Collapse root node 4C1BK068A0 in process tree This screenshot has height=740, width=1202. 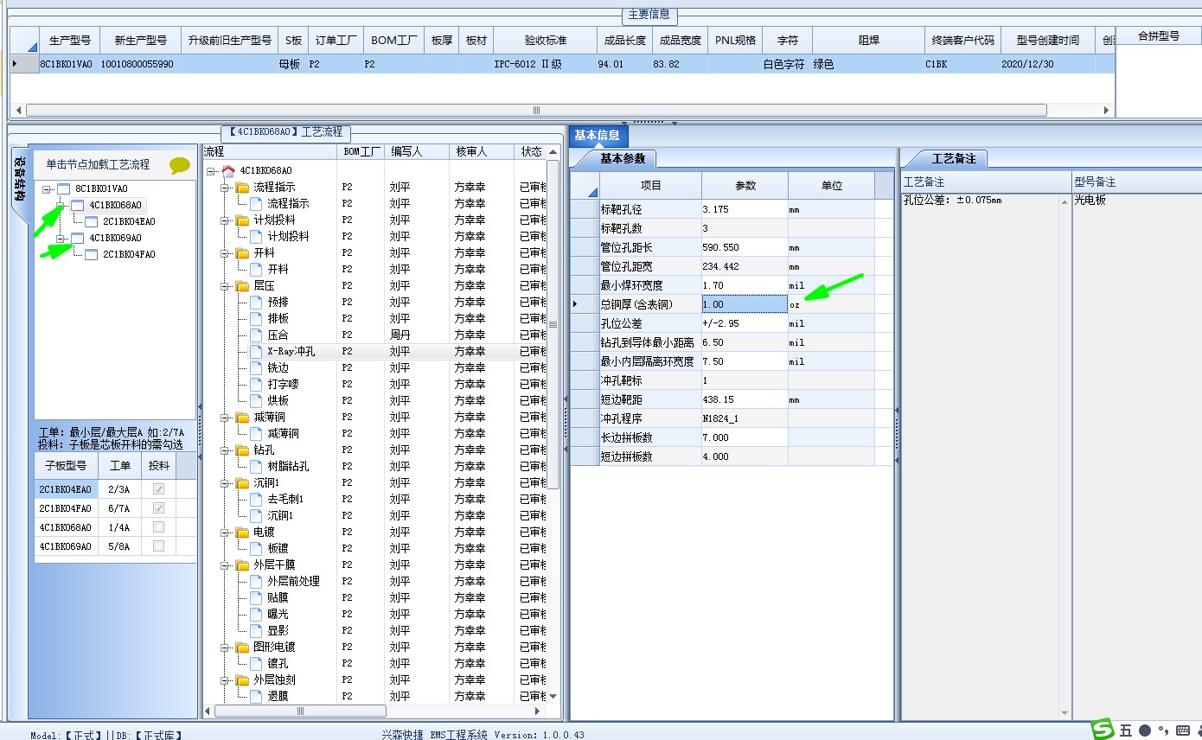pyautogui.click(x=211, y=171)
